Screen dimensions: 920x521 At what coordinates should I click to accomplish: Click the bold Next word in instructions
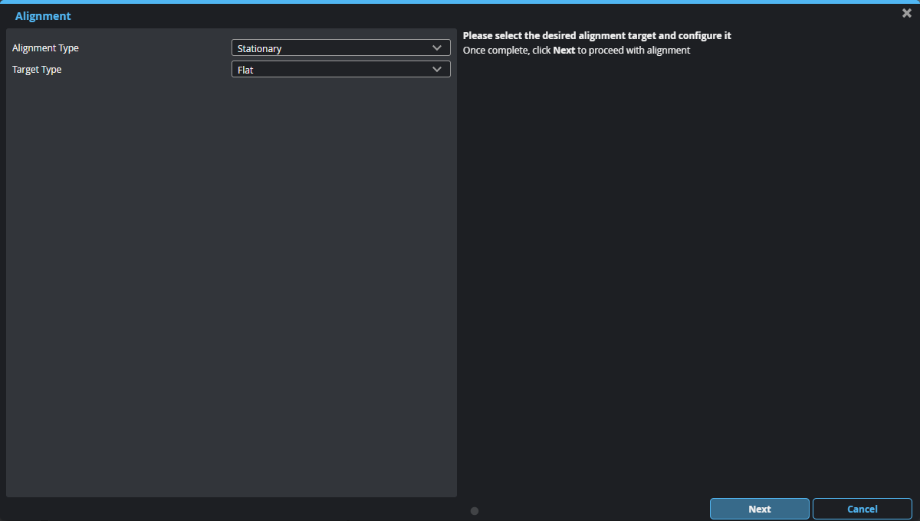pos(563,51)
